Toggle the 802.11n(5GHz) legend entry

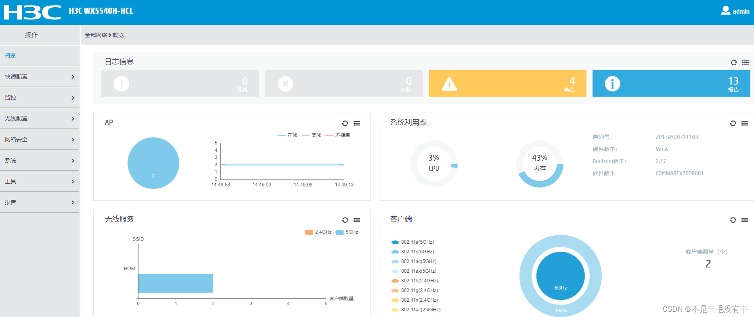(x=413, y=252)
